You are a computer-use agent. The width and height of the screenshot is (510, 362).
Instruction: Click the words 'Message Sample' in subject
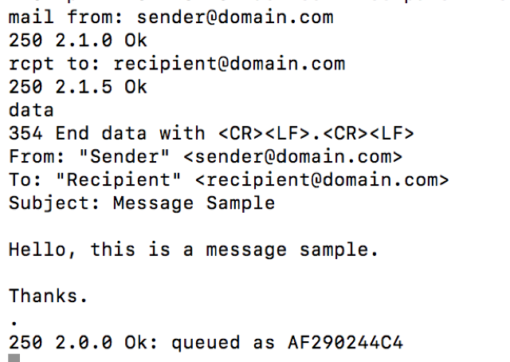pos(194,203)
